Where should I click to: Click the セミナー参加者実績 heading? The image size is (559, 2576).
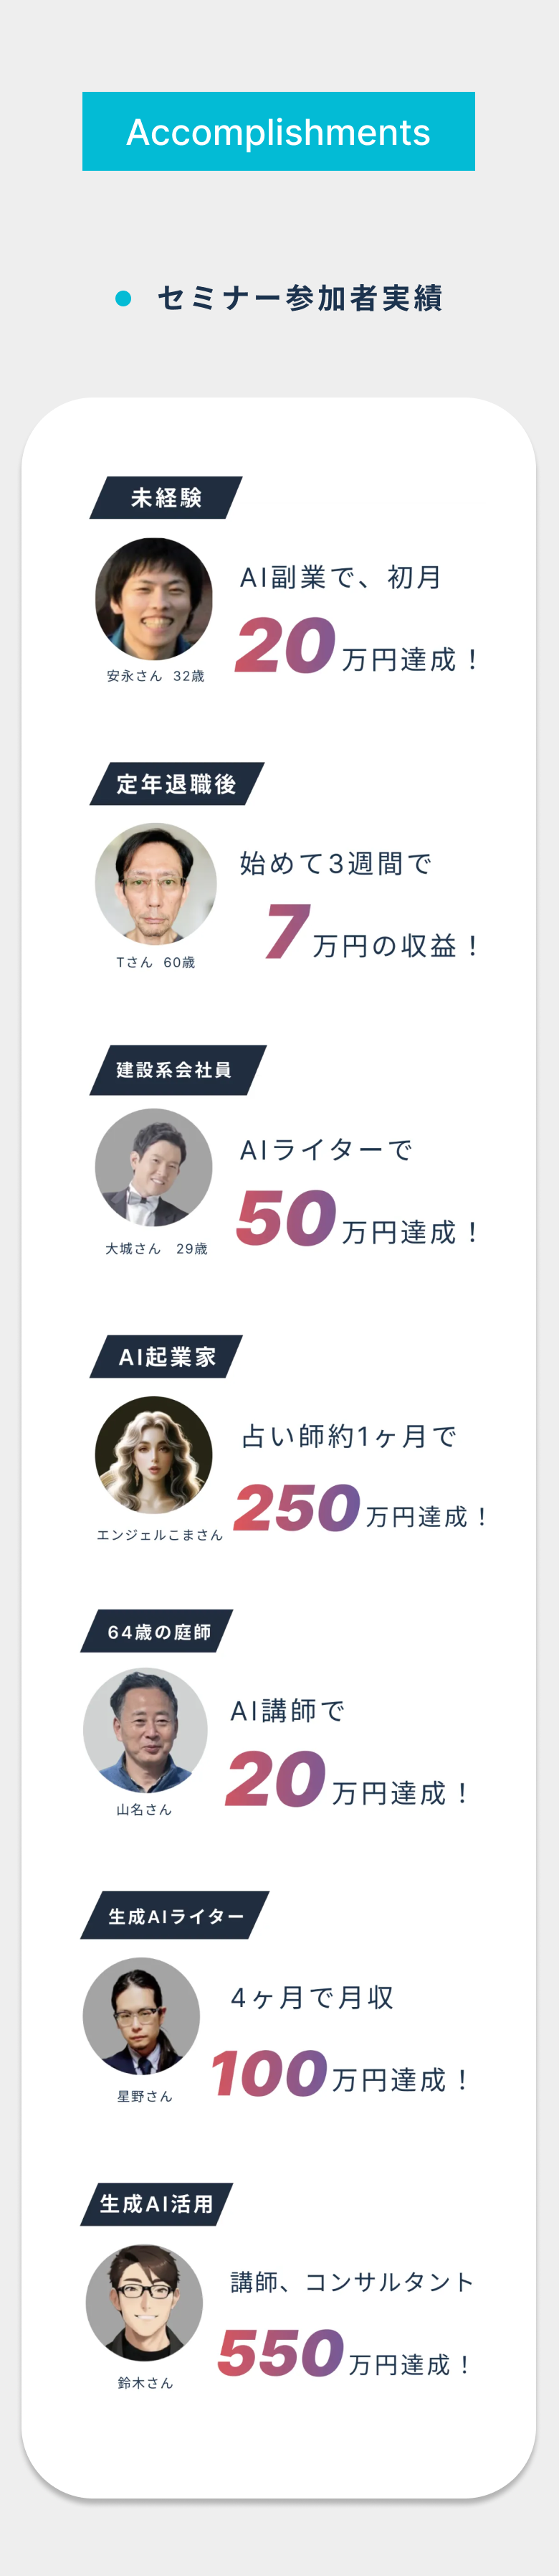[x=300, y=298]
